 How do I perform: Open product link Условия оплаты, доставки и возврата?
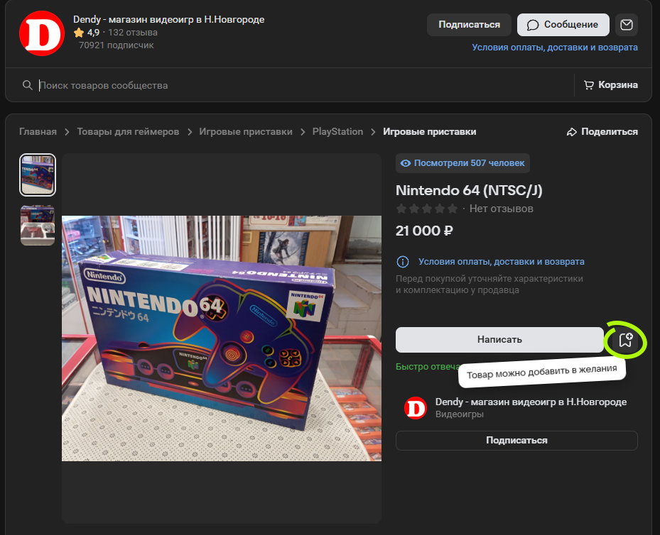(501, 262)
